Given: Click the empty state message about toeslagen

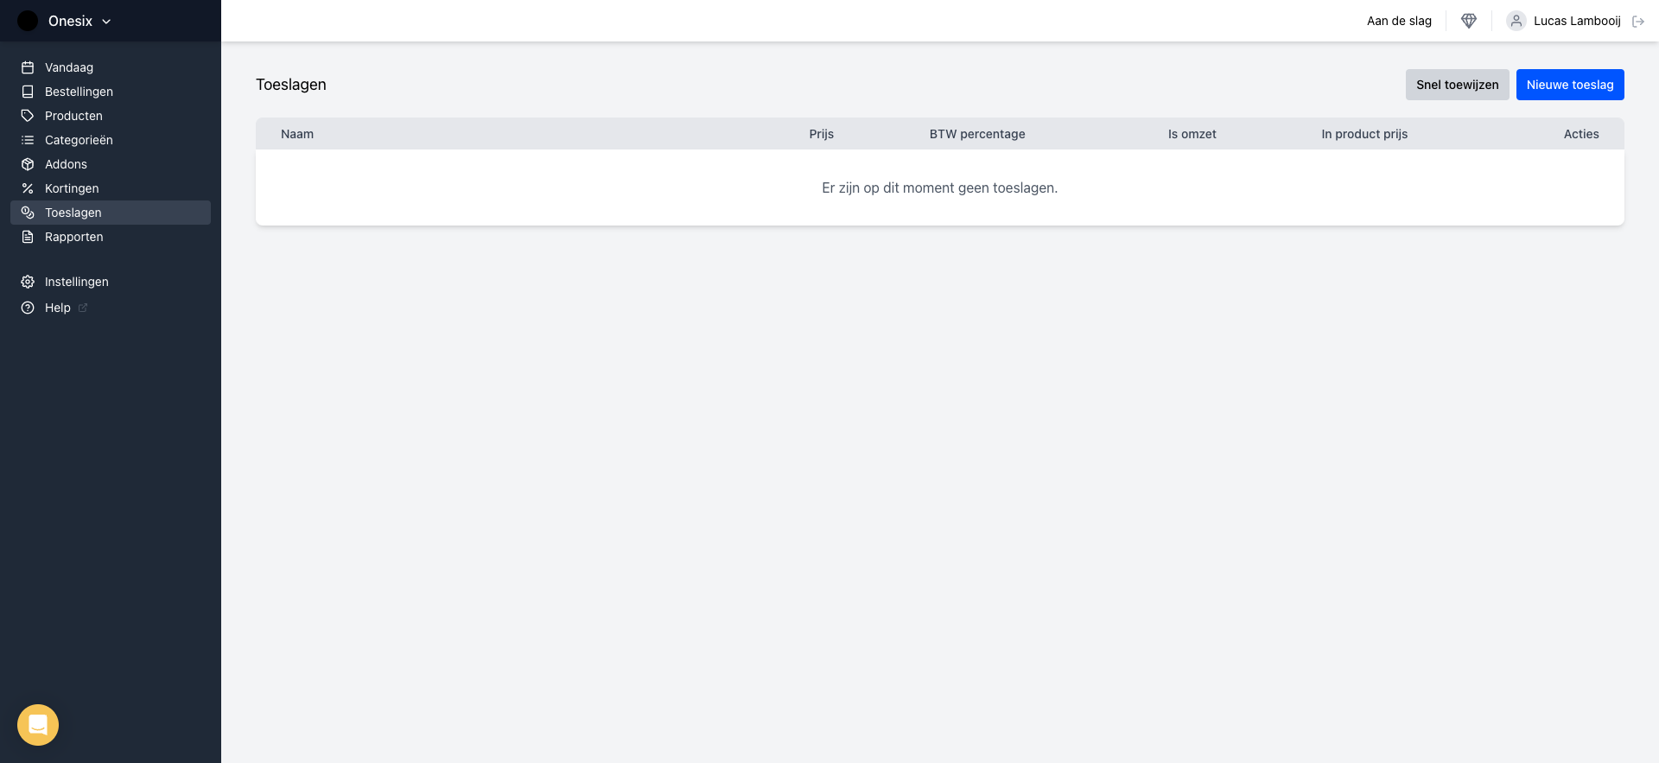Looking at the screenshot, I should [x=939, y=188].
